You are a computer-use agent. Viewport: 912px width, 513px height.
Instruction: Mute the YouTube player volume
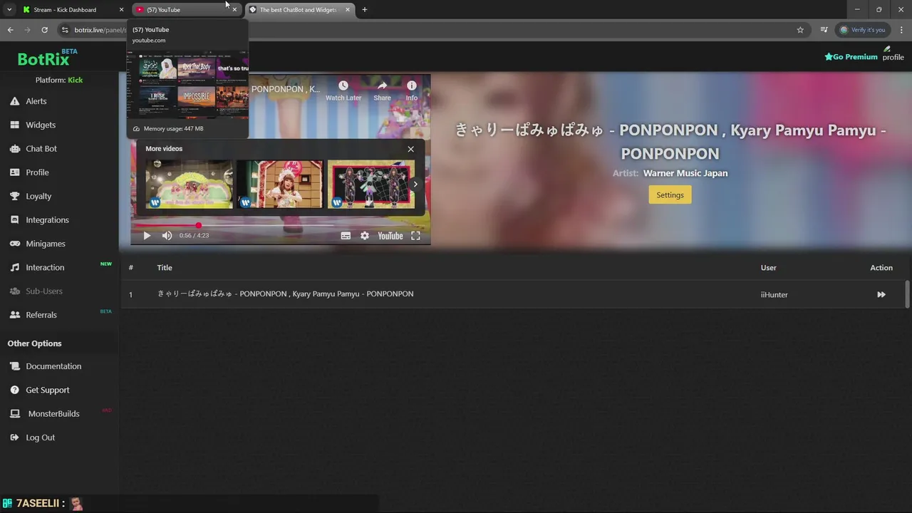pos(167,235)
